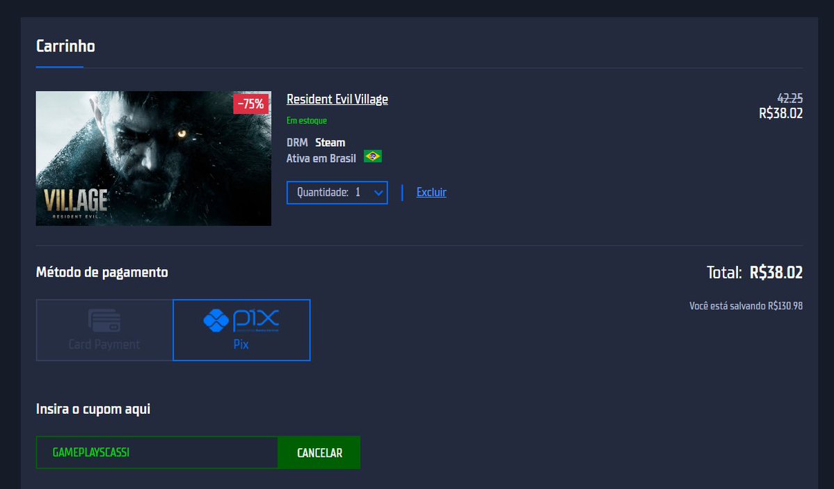The image size is (834, 489).
Task: Click the Método de pagamento heading
Action: coord(102,273)
